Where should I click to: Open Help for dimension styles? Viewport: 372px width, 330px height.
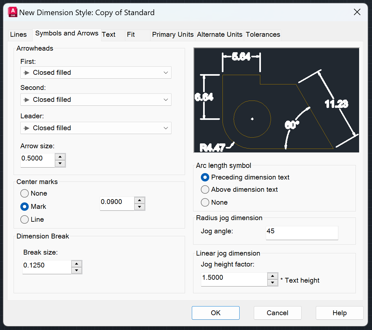(x=339, y=313)
